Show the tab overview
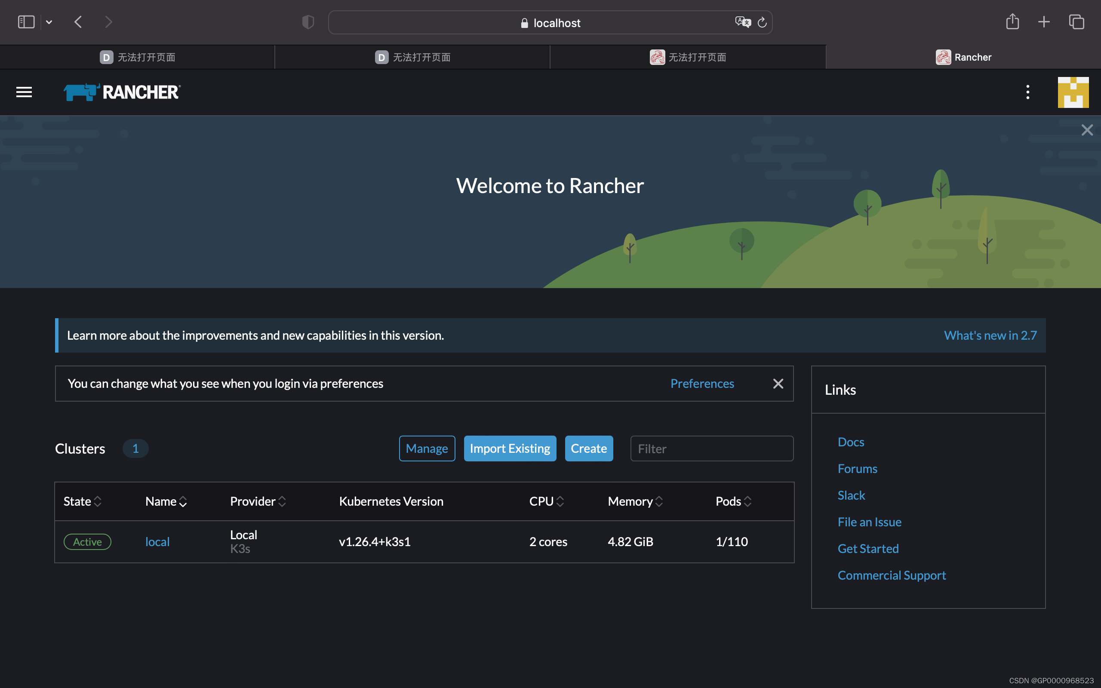Image resolution: width=1101 pixels, height=688 pixels. (x=1076, y=22)
